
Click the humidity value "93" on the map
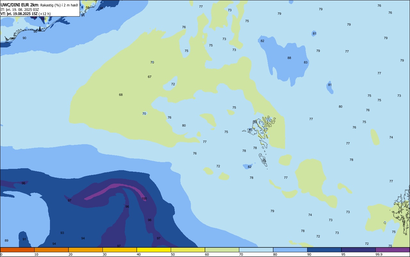coord(62,233)
